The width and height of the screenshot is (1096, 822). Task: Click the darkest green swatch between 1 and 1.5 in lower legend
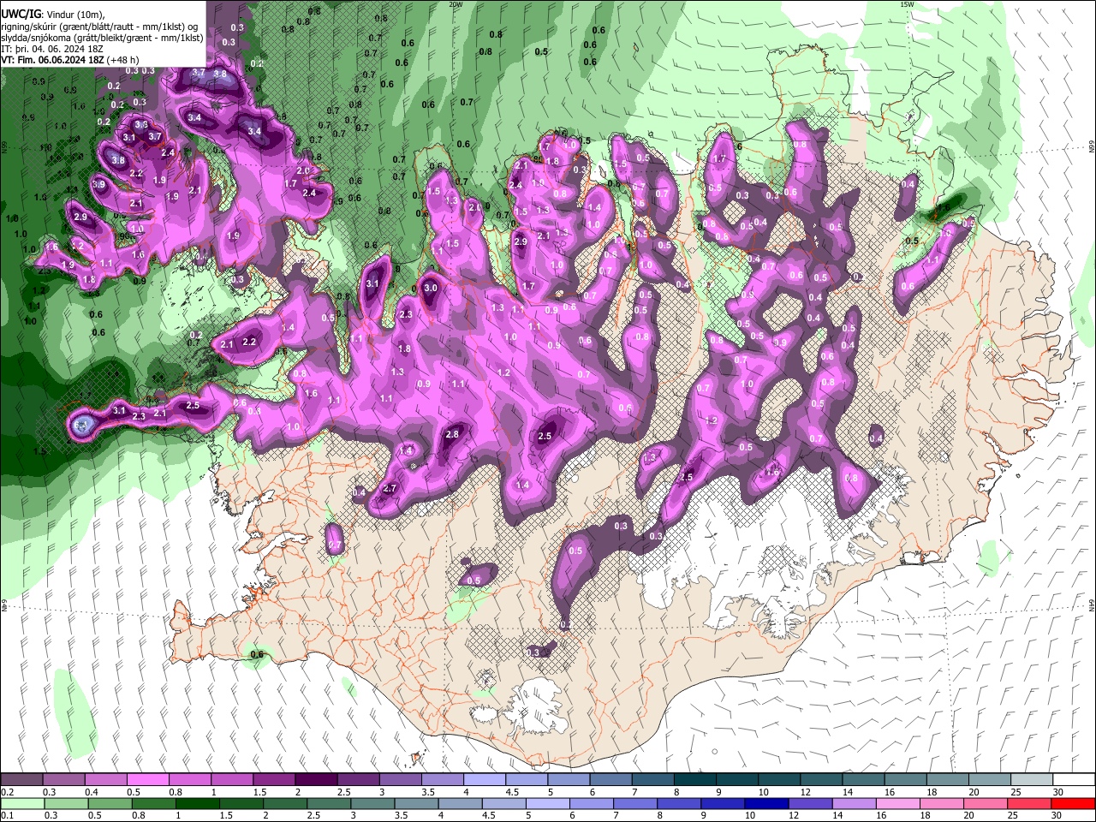196,804
